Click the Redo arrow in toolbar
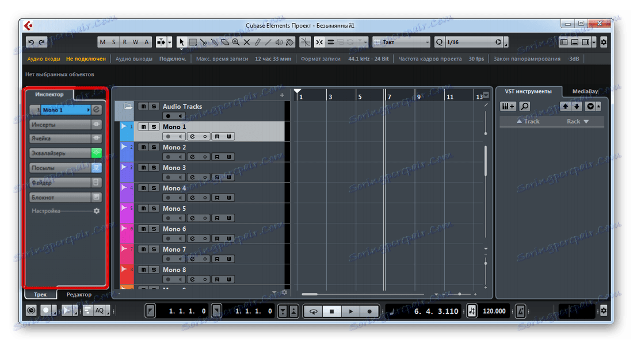The height and width of the screenshot is (343, 633). click(x=41, y=42)
